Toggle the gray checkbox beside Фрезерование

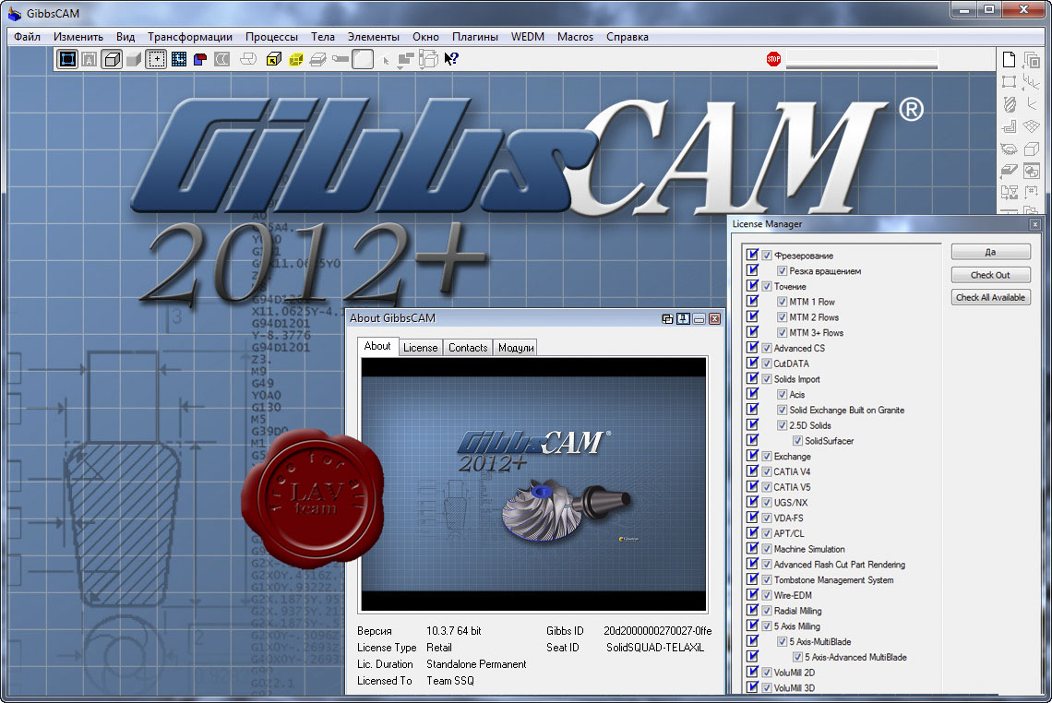point(767,256)
